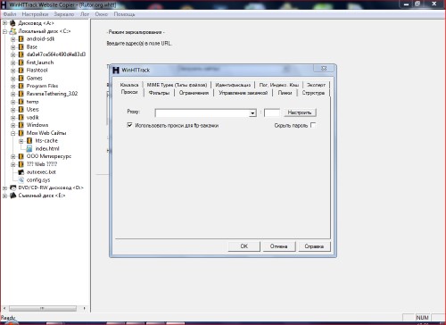Enable the hide password checkbox

[313, 125]
